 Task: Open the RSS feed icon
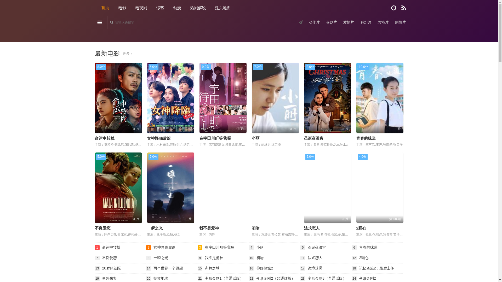(403, 8)
